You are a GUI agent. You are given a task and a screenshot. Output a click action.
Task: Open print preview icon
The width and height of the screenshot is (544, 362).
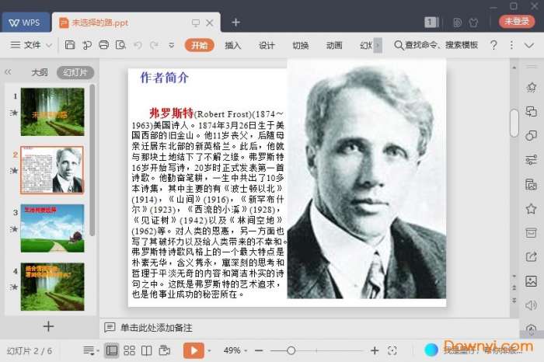[x=120, y=45]
